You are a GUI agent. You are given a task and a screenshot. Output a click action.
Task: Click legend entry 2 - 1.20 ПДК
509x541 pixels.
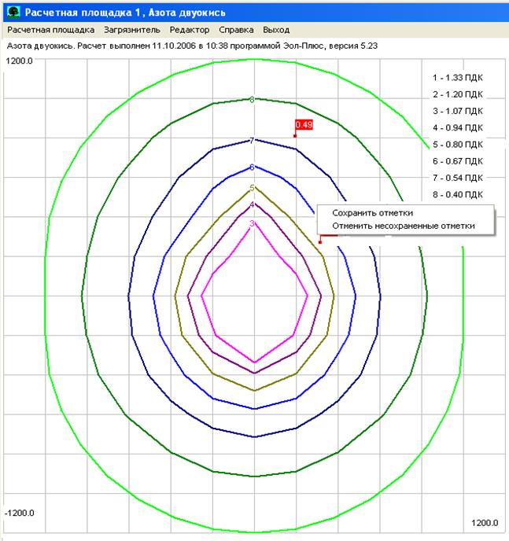(x=458, y=94)
